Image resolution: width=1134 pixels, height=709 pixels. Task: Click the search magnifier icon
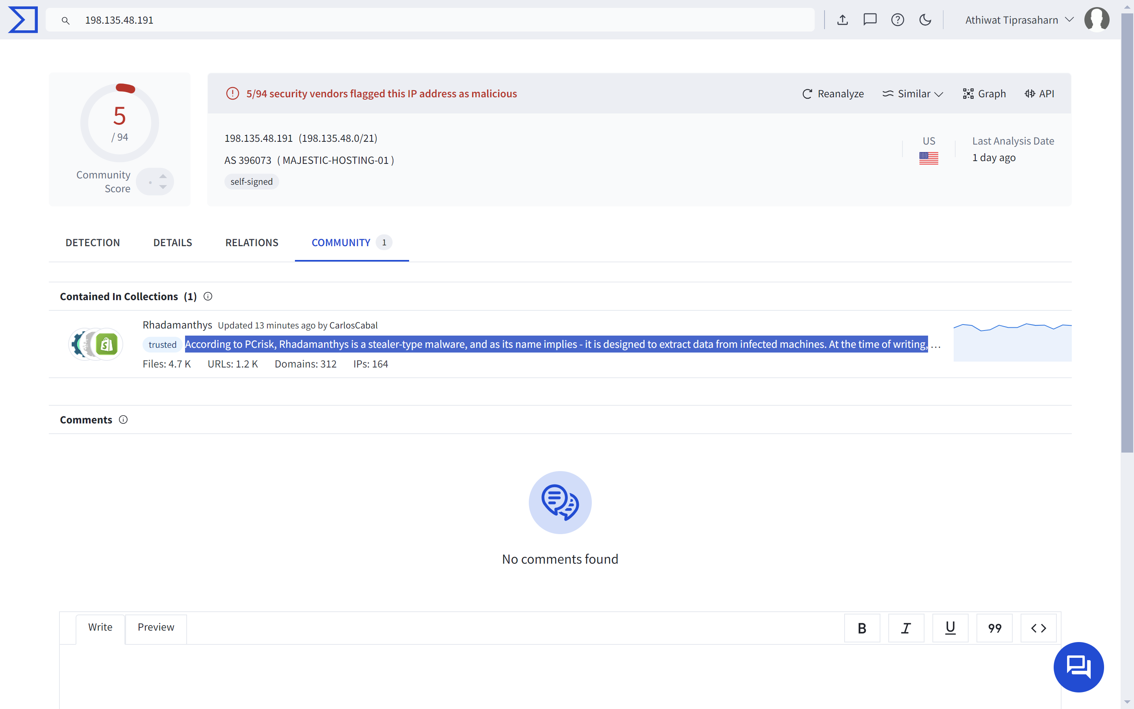click(x=66, y=20)
